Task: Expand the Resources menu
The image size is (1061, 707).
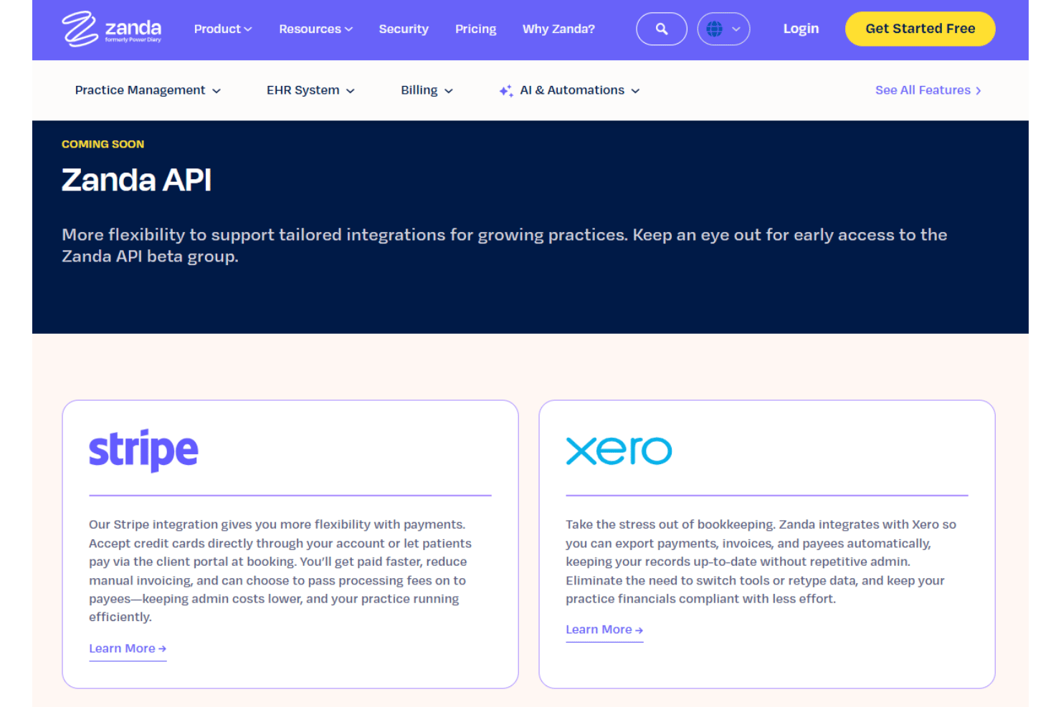Action: (x=316, y=29)
